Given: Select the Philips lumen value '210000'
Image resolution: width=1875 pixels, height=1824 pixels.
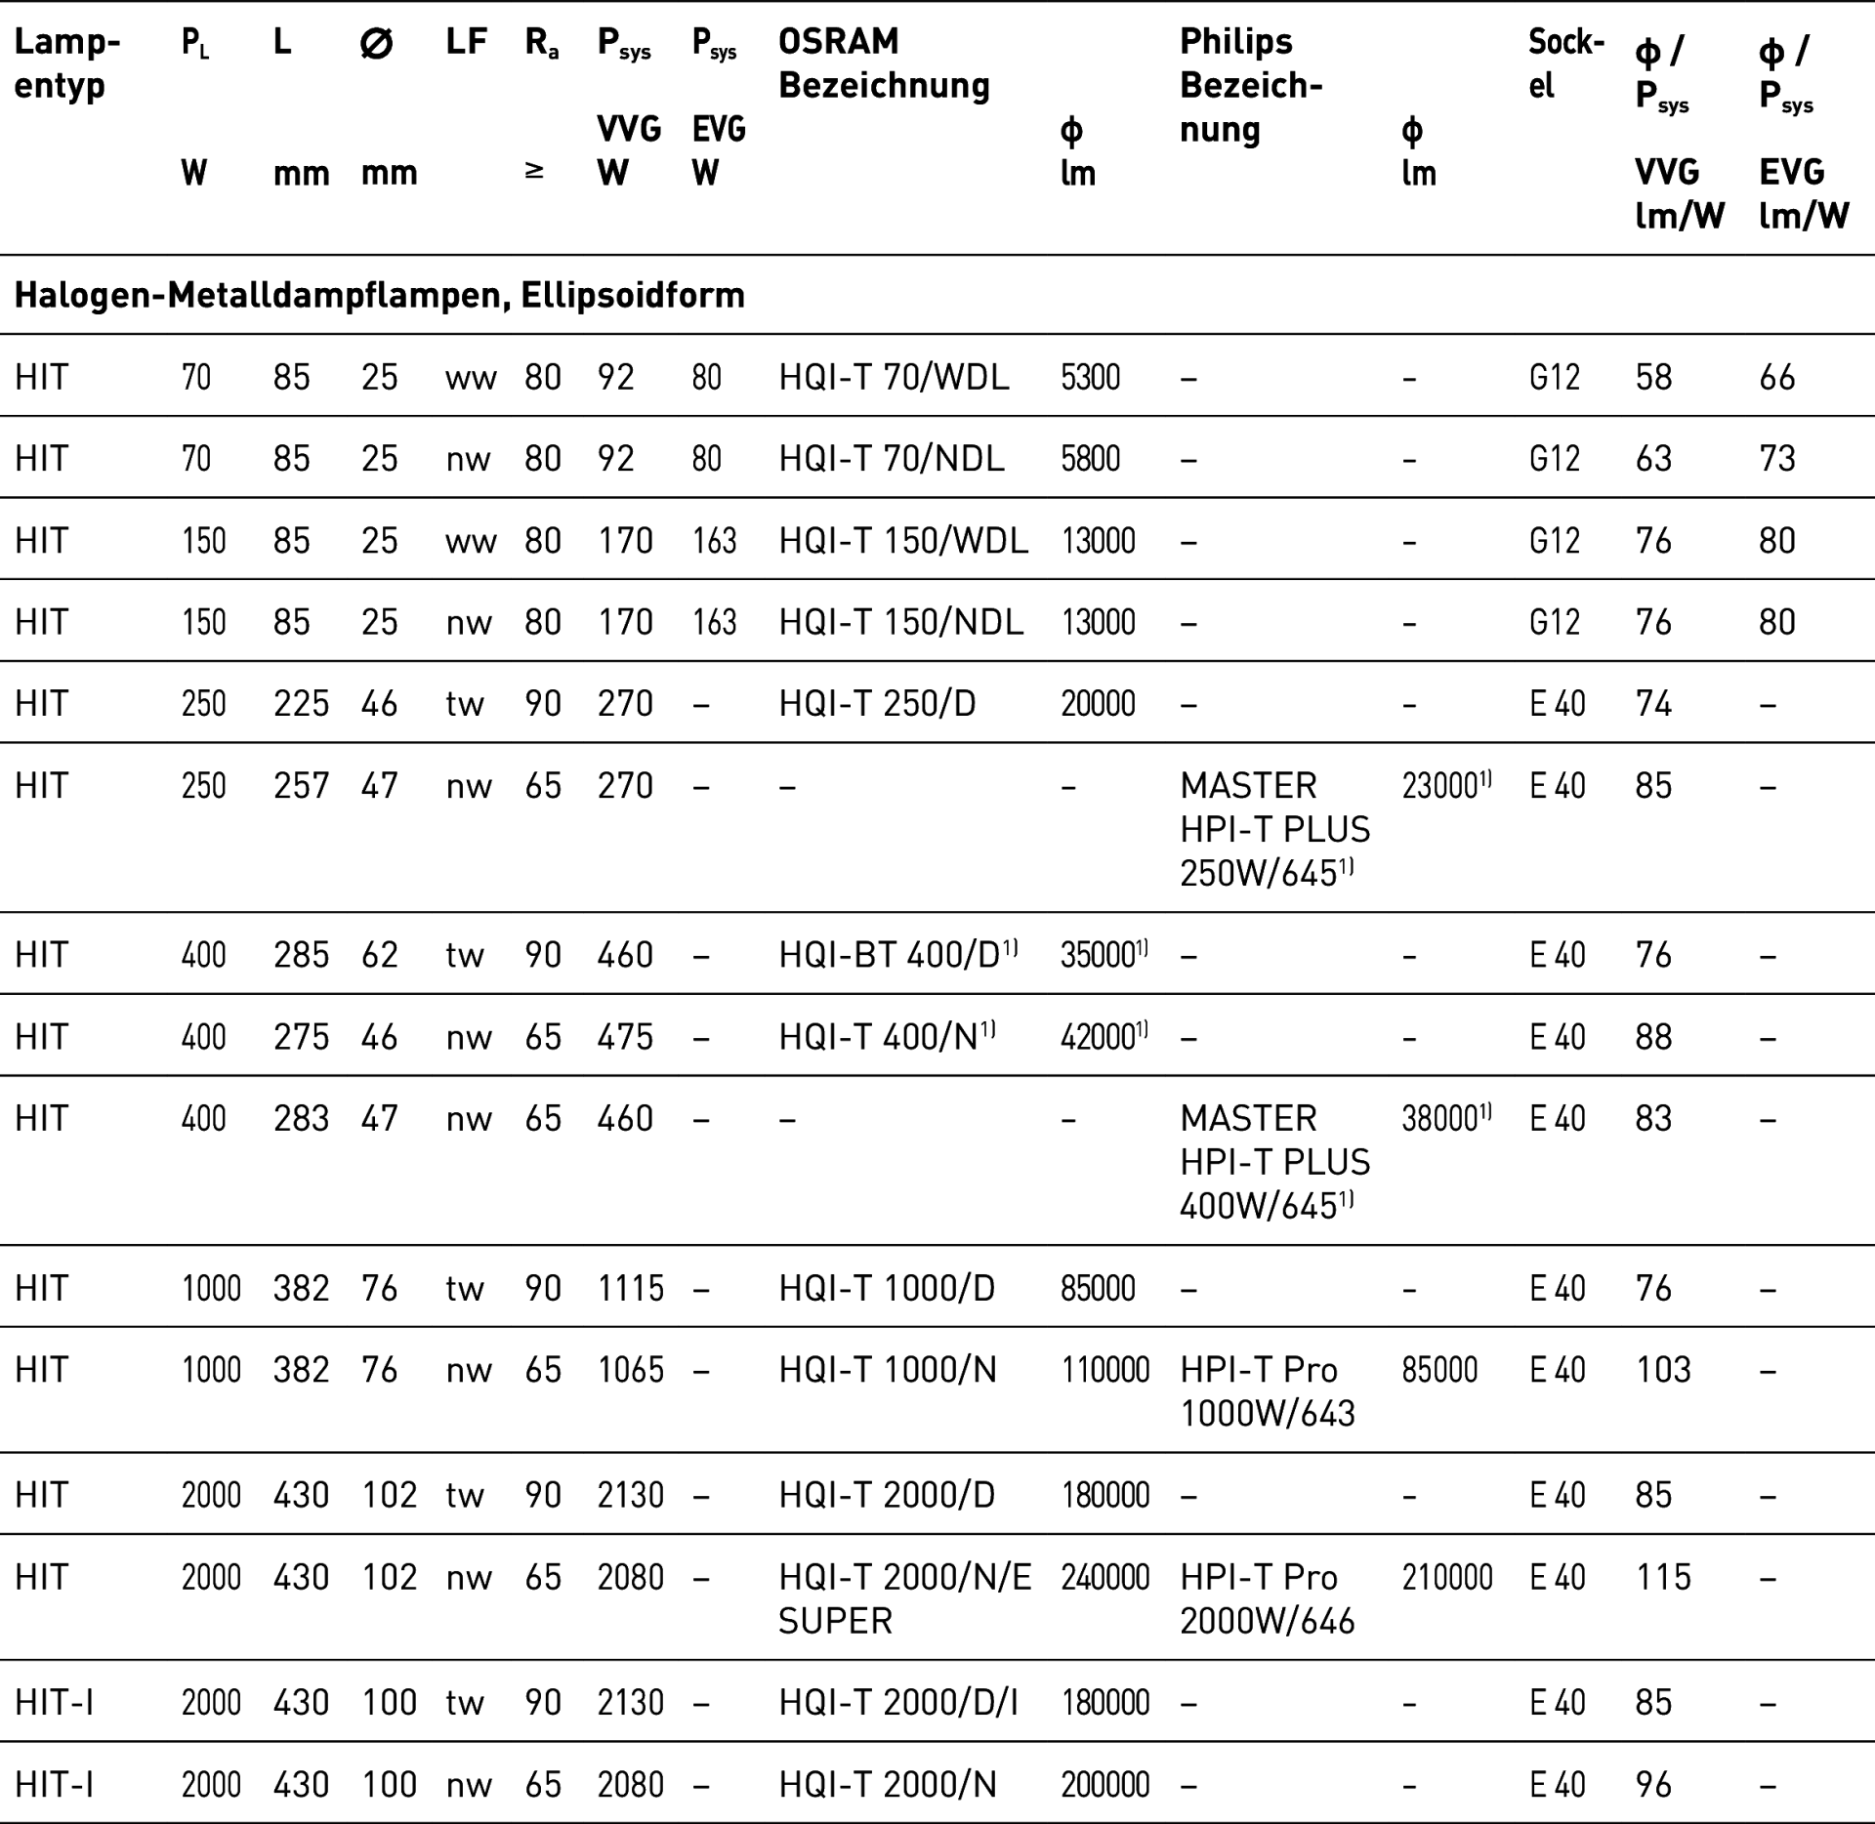Looking at the screenshot, I should pos(1447,1577).
